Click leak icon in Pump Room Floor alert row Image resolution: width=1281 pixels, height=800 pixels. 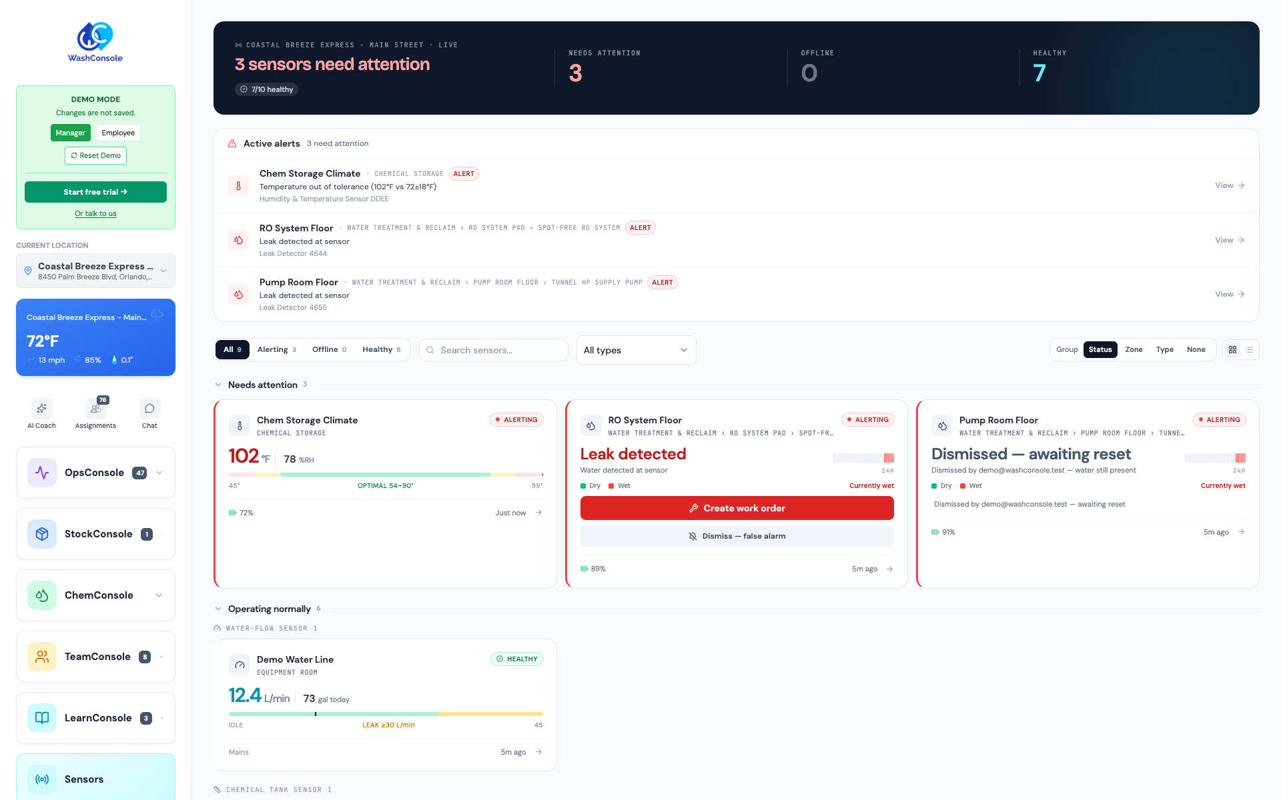(238, 294)
